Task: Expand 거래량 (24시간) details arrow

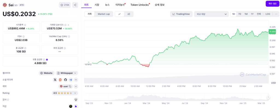Action: coord(68,25)
